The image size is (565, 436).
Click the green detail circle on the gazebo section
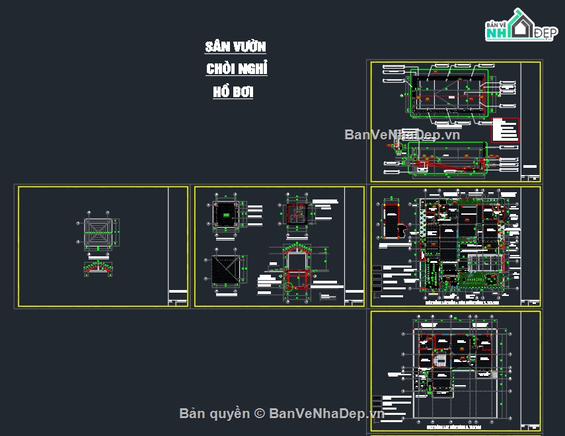[287, 287]
